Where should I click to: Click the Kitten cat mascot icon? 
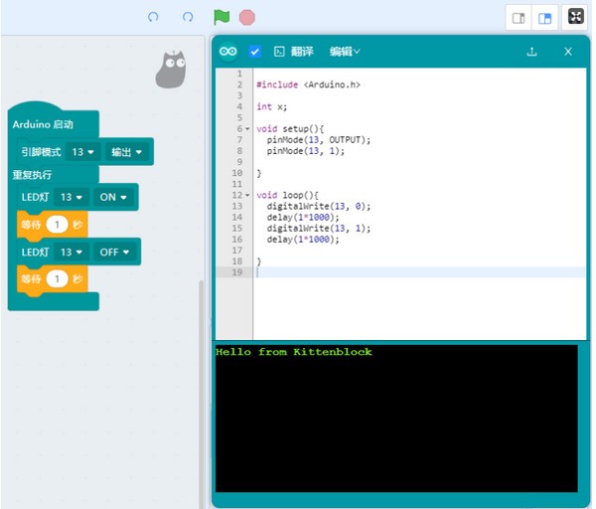[x=172, y=69]
